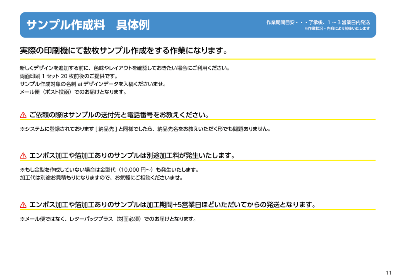Click the page number 11
This screenshot has width=396, height=280.
[x=388, y=271]
